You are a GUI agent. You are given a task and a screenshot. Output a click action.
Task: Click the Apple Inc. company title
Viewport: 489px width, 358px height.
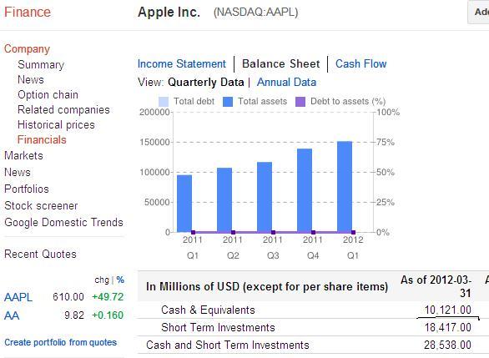coord(169,13)
